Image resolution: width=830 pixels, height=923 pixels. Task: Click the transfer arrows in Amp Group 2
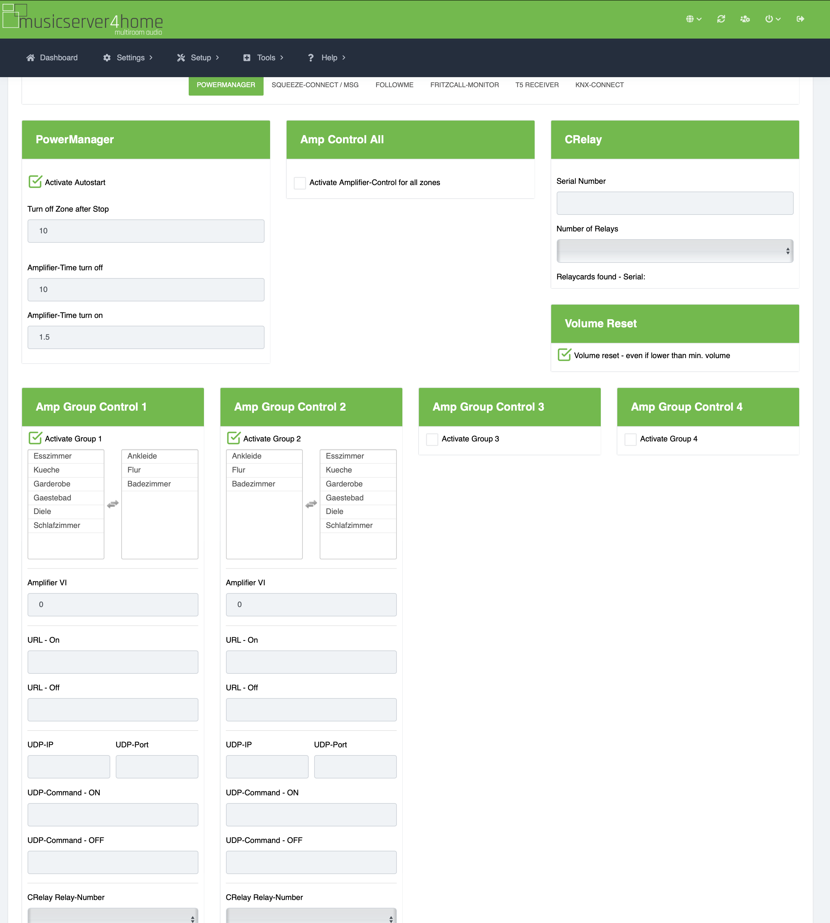click(x=311, y=504)
